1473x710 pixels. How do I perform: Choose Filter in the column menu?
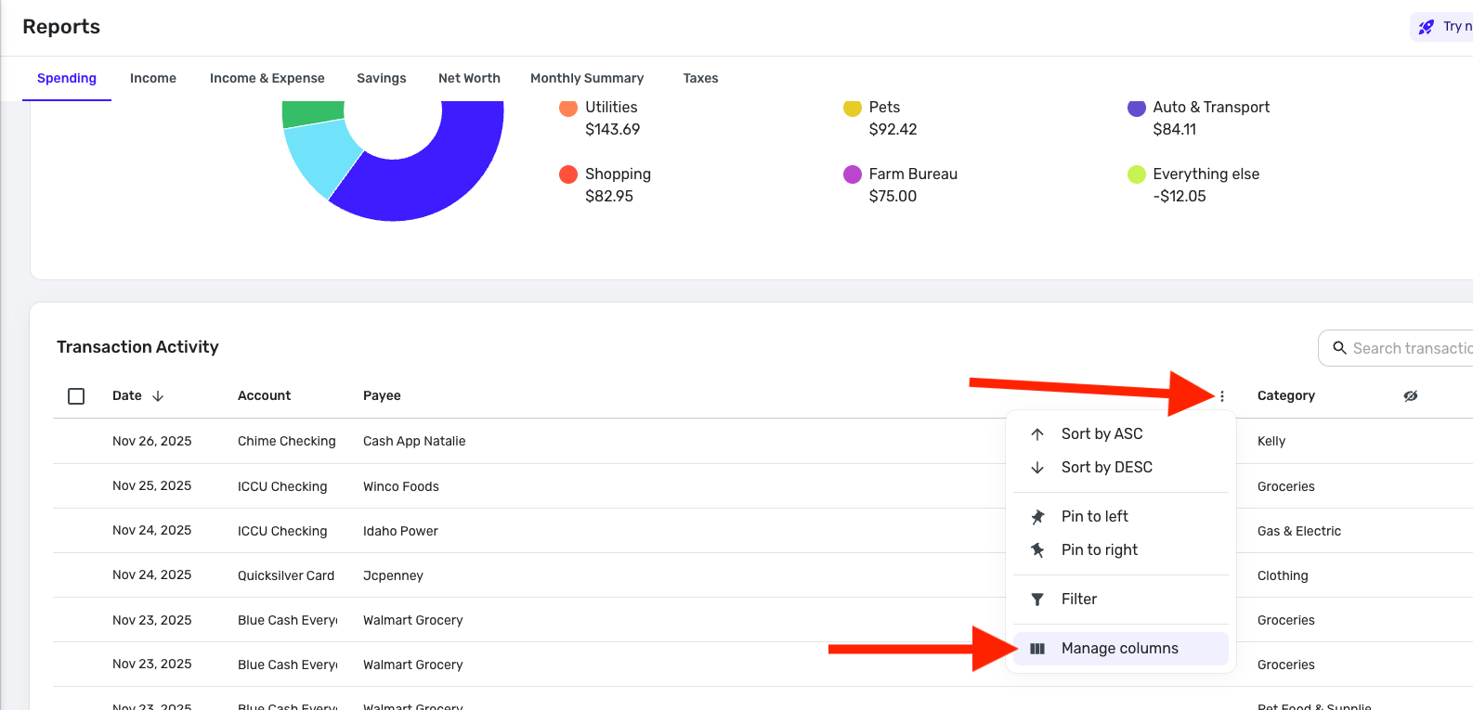(x=1121, y=600)
